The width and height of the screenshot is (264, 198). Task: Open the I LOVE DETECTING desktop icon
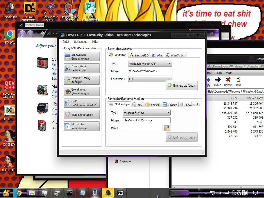[30, 12]
